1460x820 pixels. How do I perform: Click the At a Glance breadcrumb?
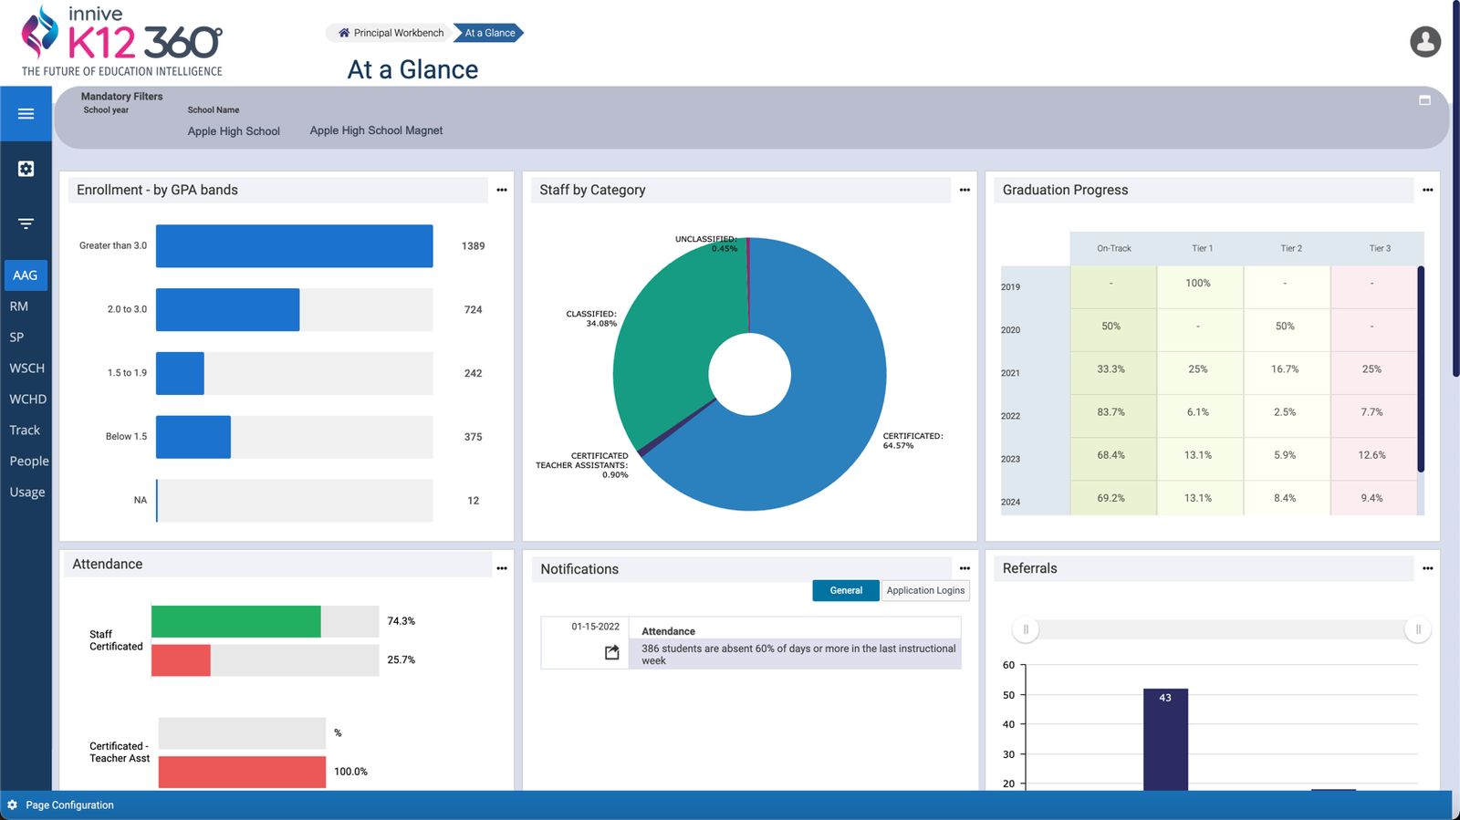click(490, 33)
